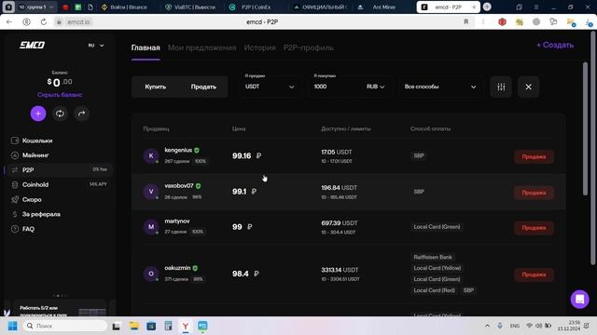Viewport: 597px width, 335px height.
Task: Select the Продать toggle
Action: pos(203,87)
